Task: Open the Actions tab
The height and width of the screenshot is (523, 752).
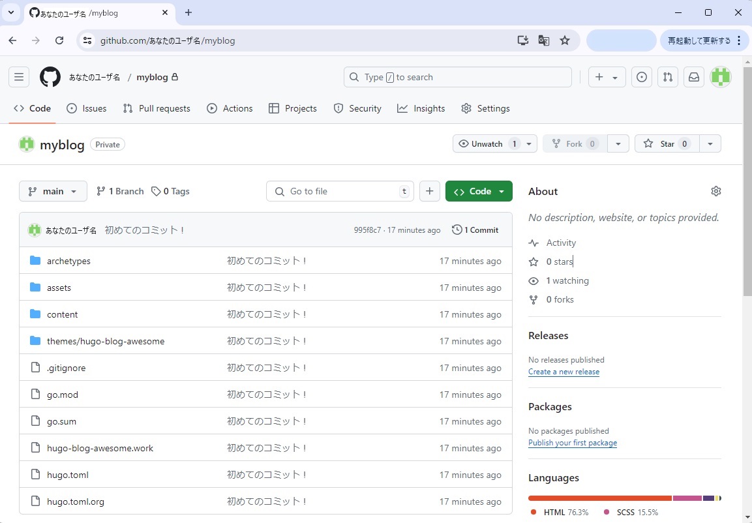Action: tap(230, 108)
